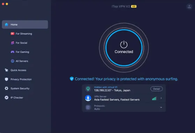Image resolution: width=195 pixels, height=133 pixels.
Task: Click the System Security gear icon
Action: tap(7, 88)
